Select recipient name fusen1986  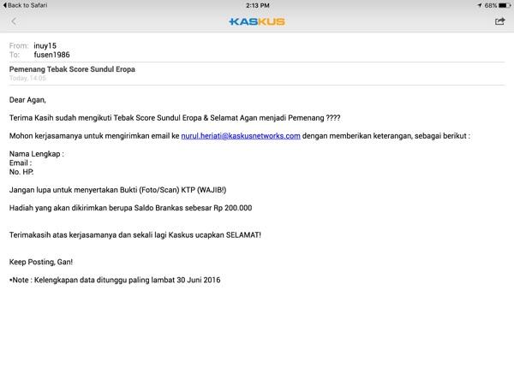coord(51,55)
